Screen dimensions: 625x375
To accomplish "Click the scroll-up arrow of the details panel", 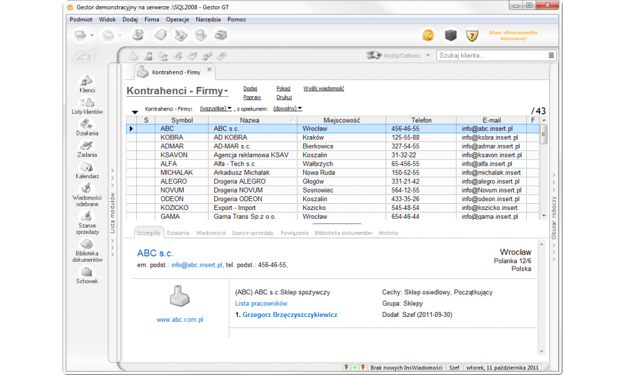I will pyautogui.click(x=541, y=244).
